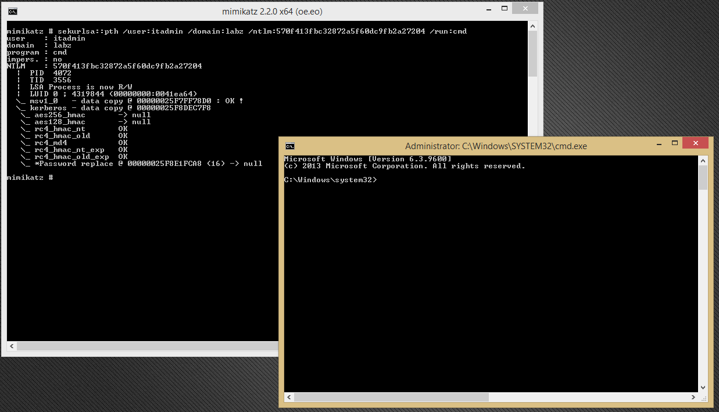The height and width of the screenshot is (412, 719).
Task: Click up arrow of mimikatz vertical scrollbar
Action: click(x=532, y=27)
